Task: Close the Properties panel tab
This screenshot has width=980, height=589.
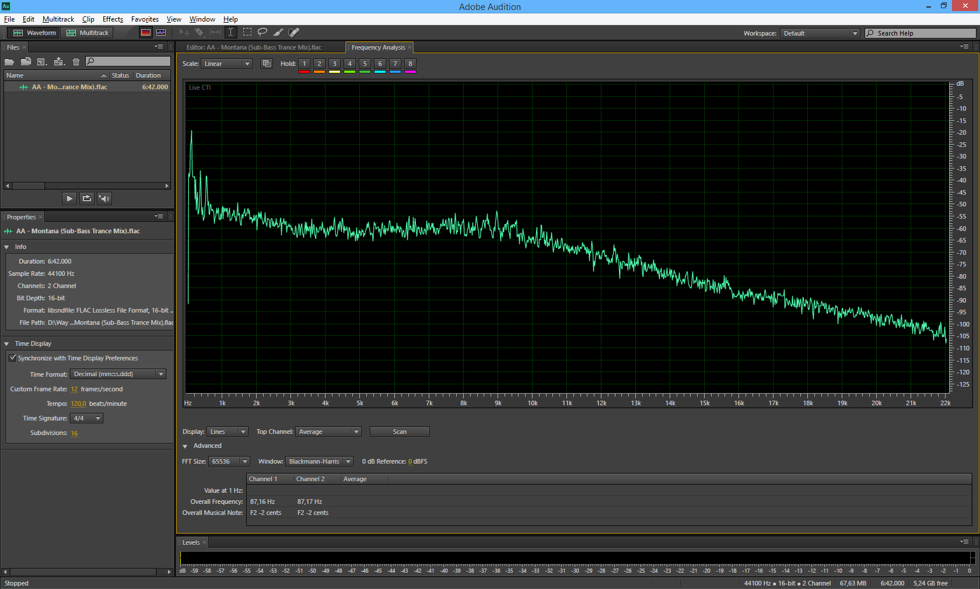Action: pos(40,217)
